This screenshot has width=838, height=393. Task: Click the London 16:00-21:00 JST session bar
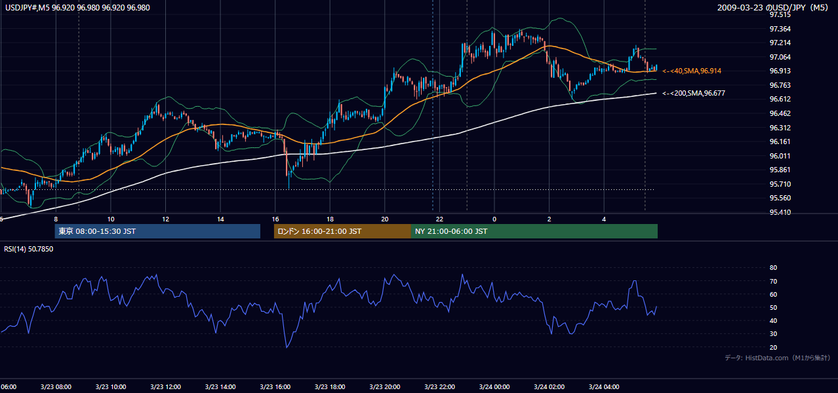[x=342, y=231]
